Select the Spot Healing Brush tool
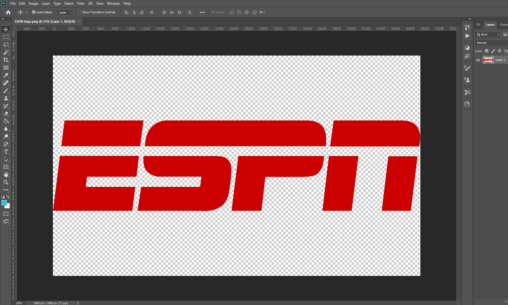This screenshot has height=305, width=508. [6, 83]
